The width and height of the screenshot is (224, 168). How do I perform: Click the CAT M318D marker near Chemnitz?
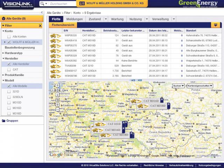153,106
